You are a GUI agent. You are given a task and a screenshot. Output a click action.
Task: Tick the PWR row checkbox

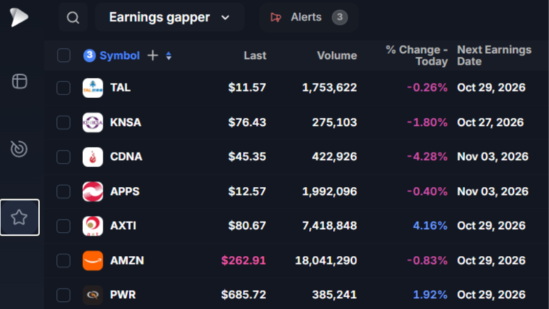pyautogui.click(x=63, y=295)
